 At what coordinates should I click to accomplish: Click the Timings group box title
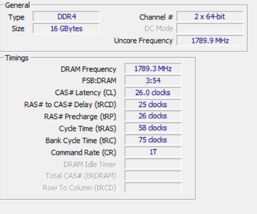pos(17,58)
